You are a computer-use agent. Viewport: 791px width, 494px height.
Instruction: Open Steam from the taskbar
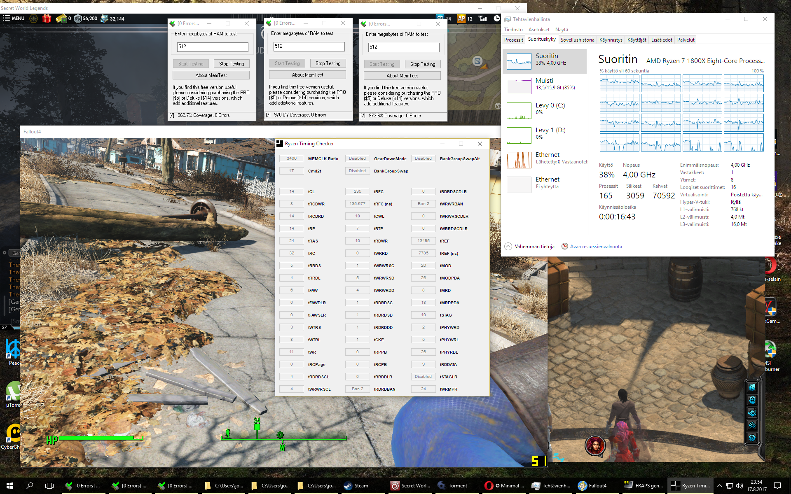[x=356, y=486]
